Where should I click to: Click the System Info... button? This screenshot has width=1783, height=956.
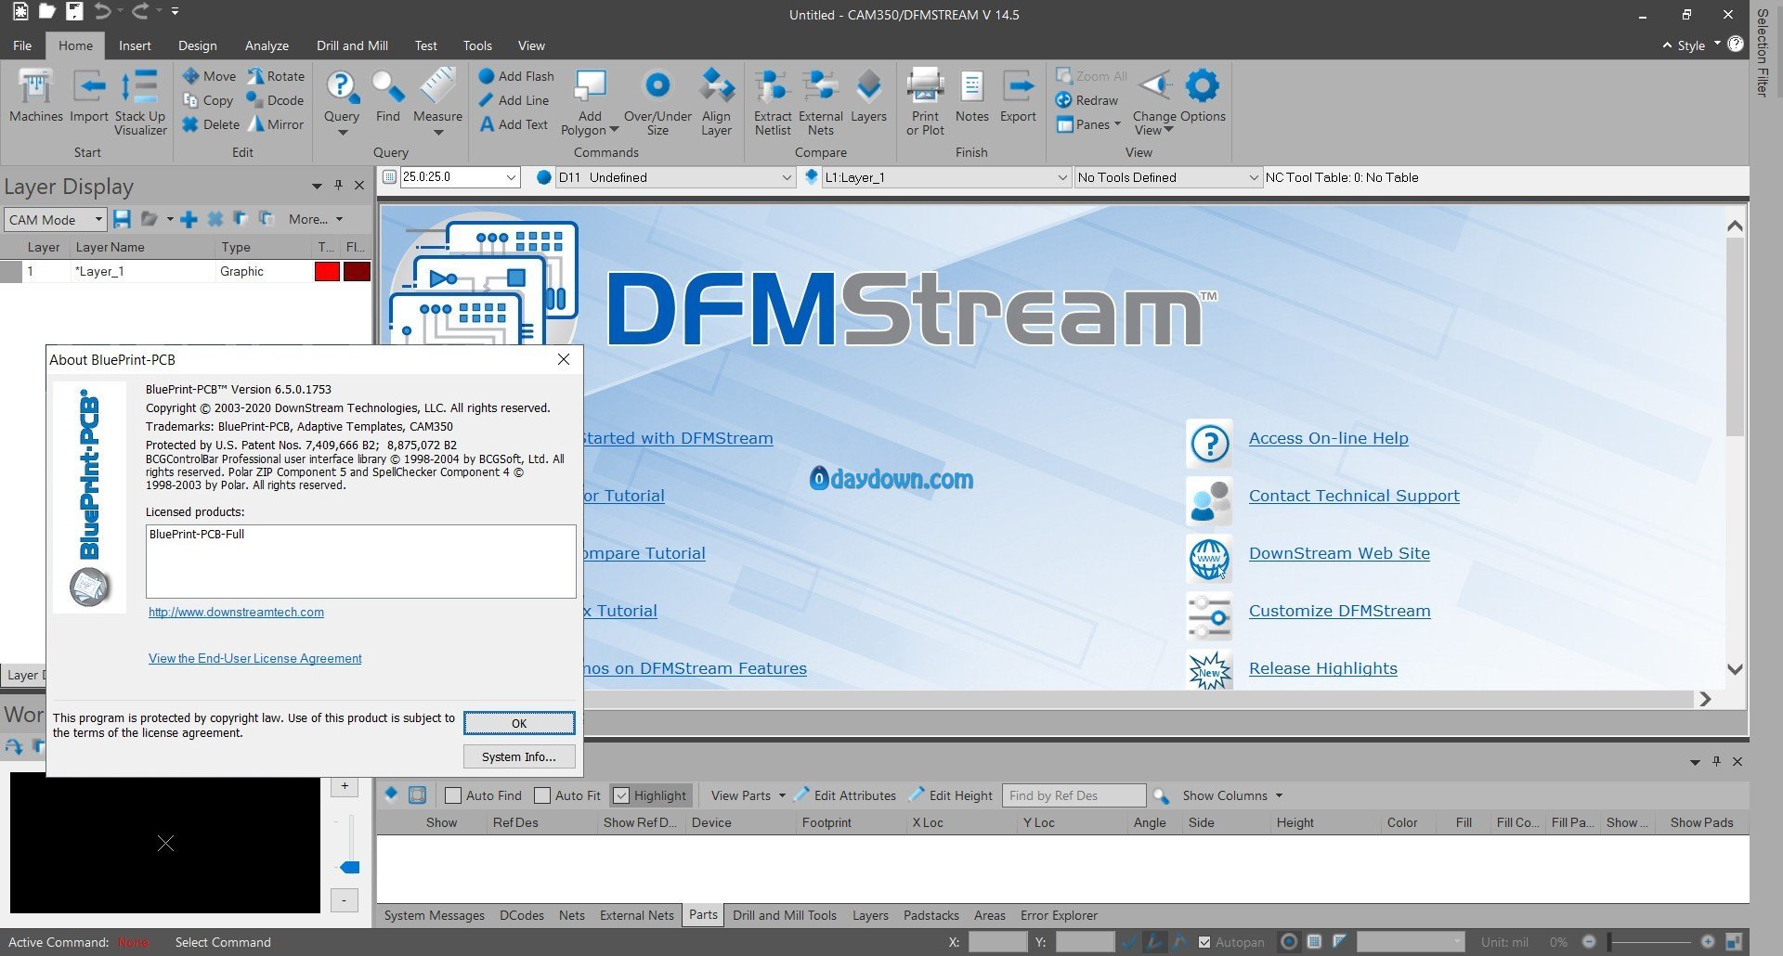tap(519, 756)
